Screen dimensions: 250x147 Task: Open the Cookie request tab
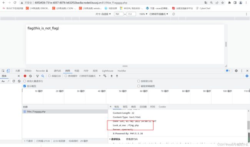tap(162, 107)
